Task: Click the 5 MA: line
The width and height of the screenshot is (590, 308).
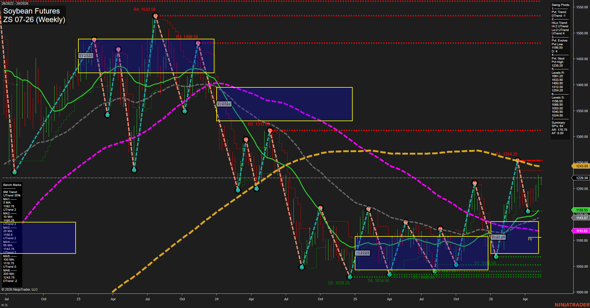Action: coord(7,203)
